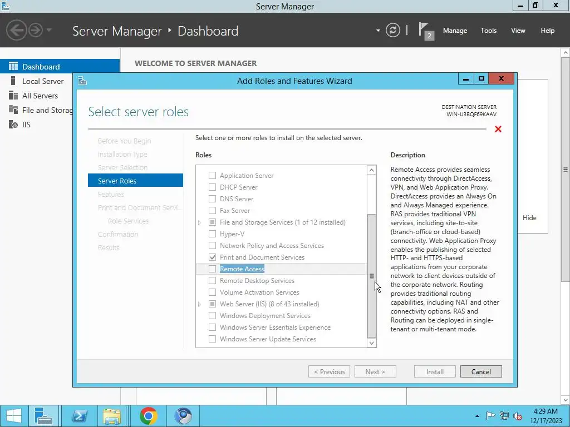570x427 pixels.
Task: Open the network icon in system tray
Action: tap(504, 416)
